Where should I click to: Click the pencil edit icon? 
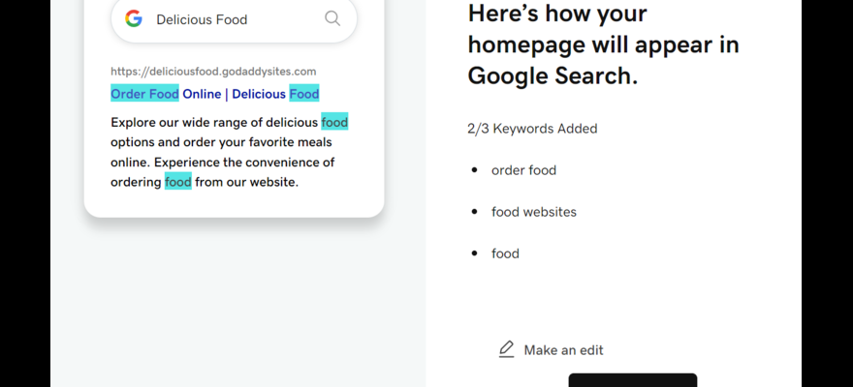pyautogui.click(x=506, y=349)
